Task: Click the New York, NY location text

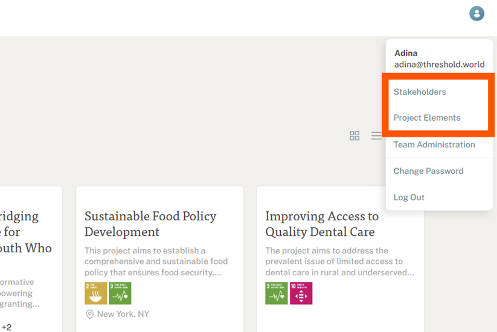Action: pos(123,314)
